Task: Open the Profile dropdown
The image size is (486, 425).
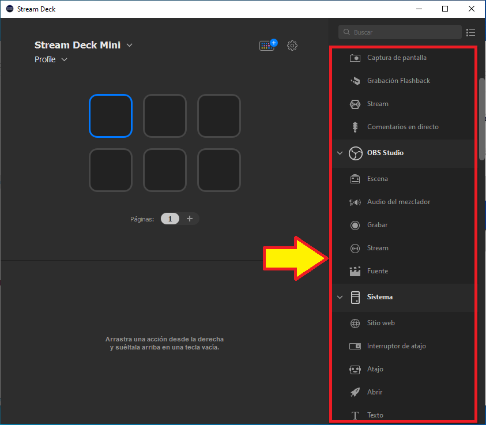Action: pos(64,59)
